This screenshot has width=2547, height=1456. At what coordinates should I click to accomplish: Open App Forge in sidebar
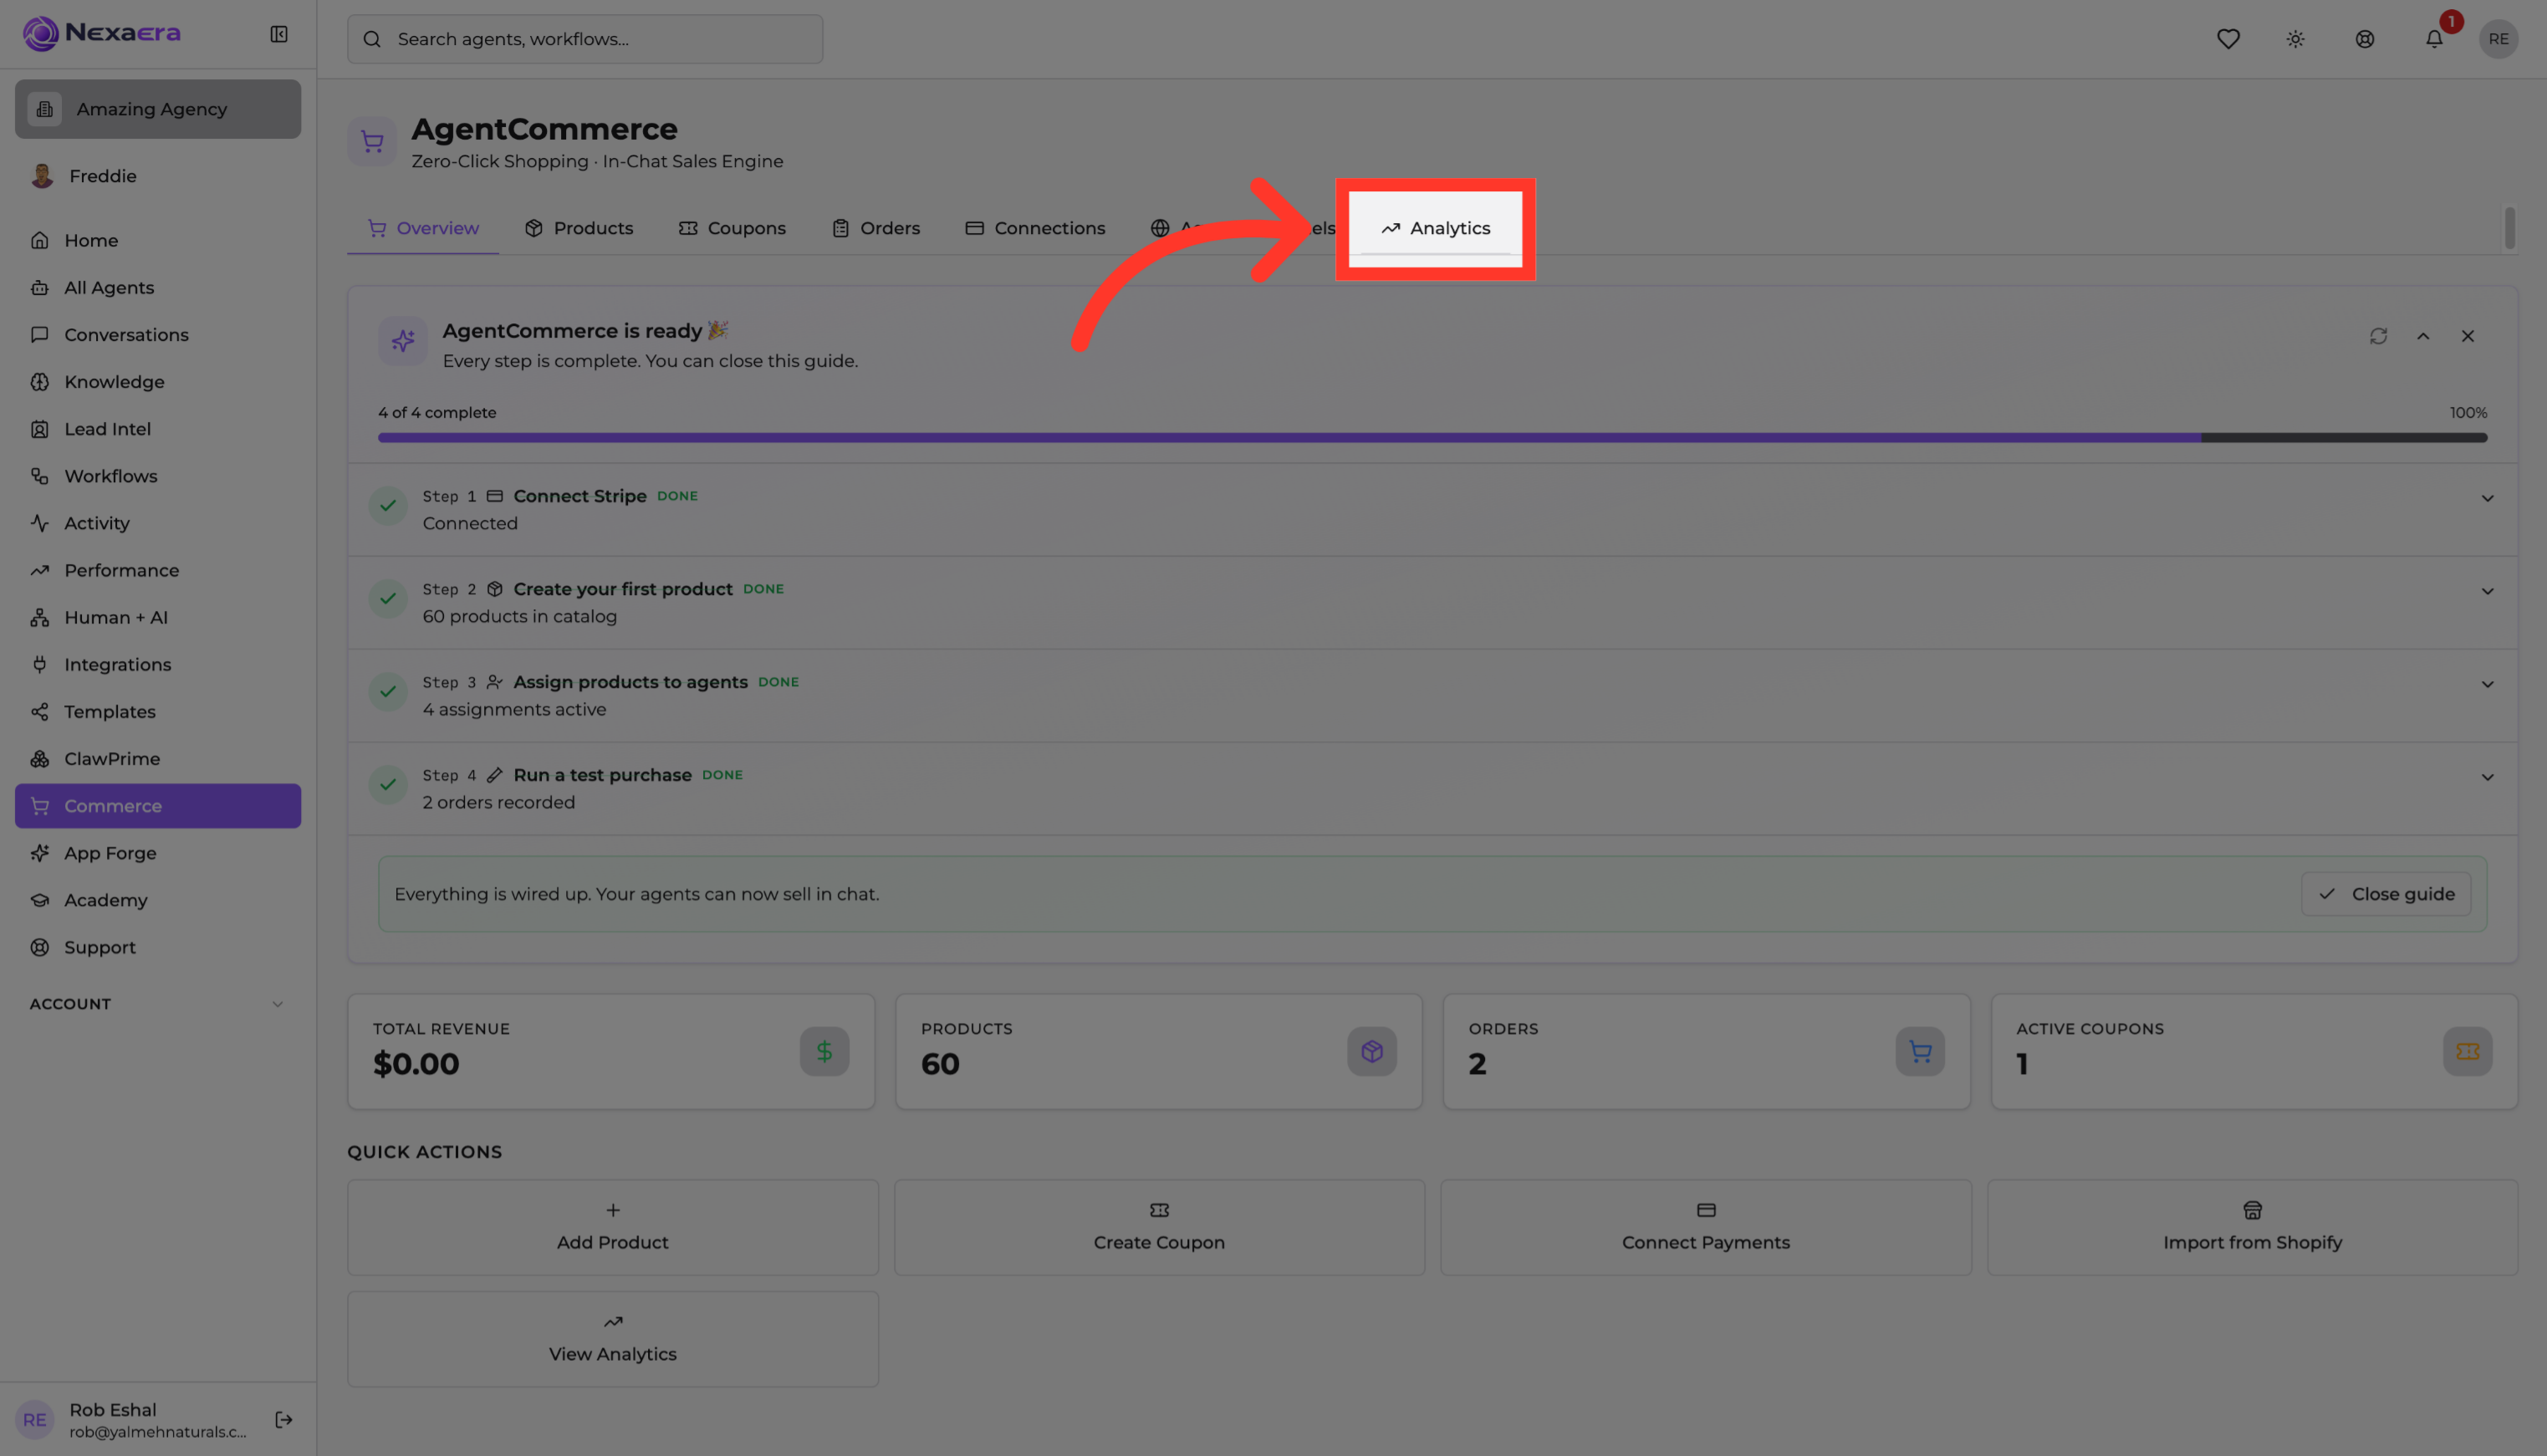click(158, 853)
